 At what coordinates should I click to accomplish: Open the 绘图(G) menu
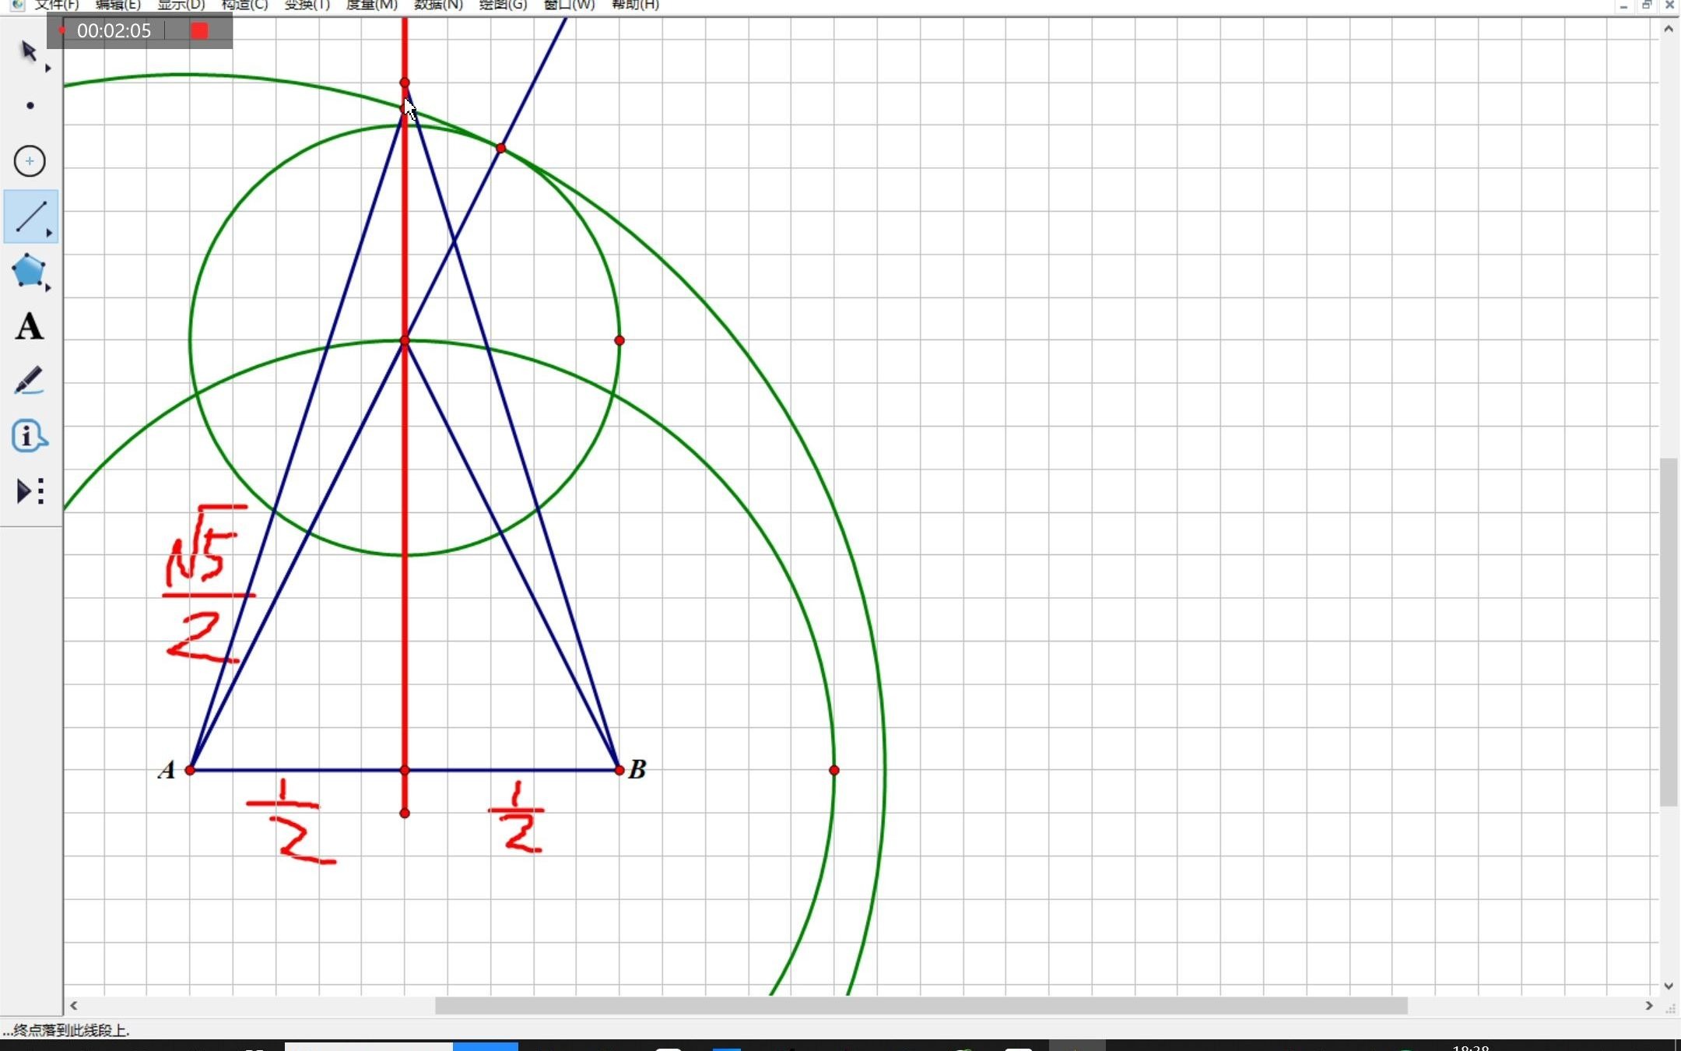point(503,5)
